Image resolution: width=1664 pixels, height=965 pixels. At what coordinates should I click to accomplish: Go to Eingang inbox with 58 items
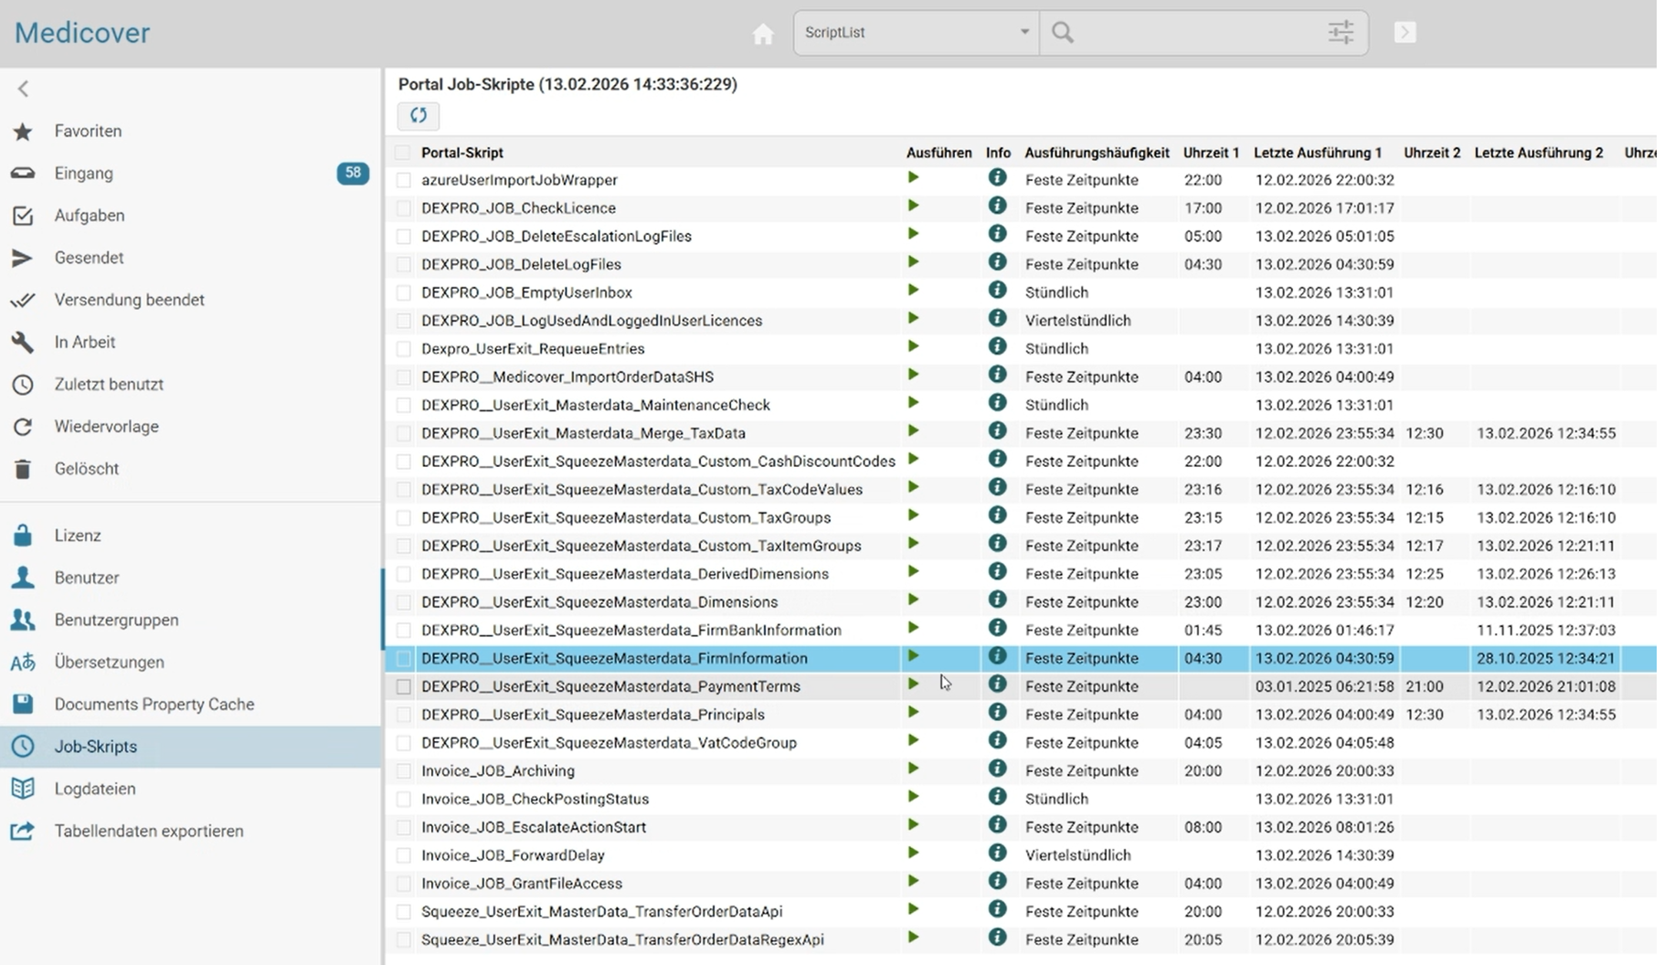[84, 174]
